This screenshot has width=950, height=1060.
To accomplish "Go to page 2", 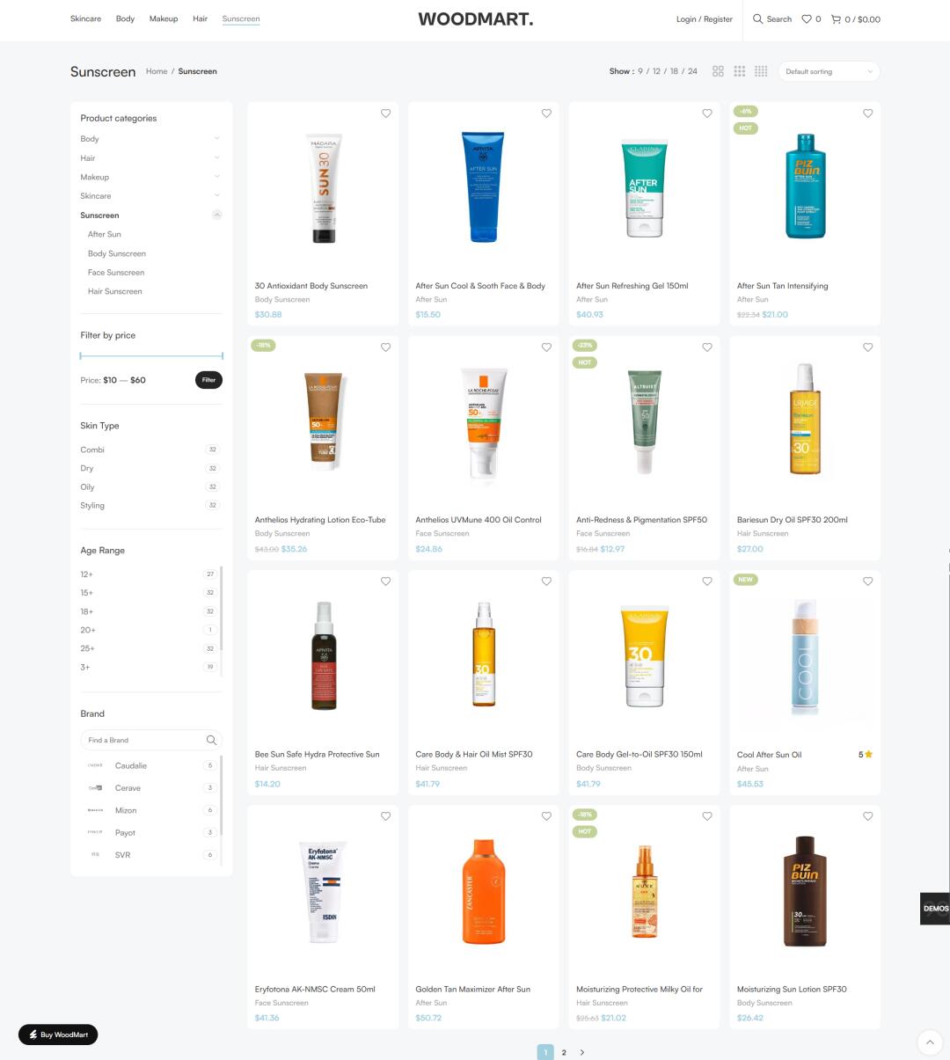I will coord(564,1052).
